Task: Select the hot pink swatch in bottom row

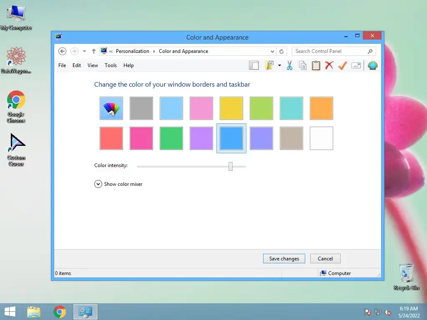Action: (141, 138)
